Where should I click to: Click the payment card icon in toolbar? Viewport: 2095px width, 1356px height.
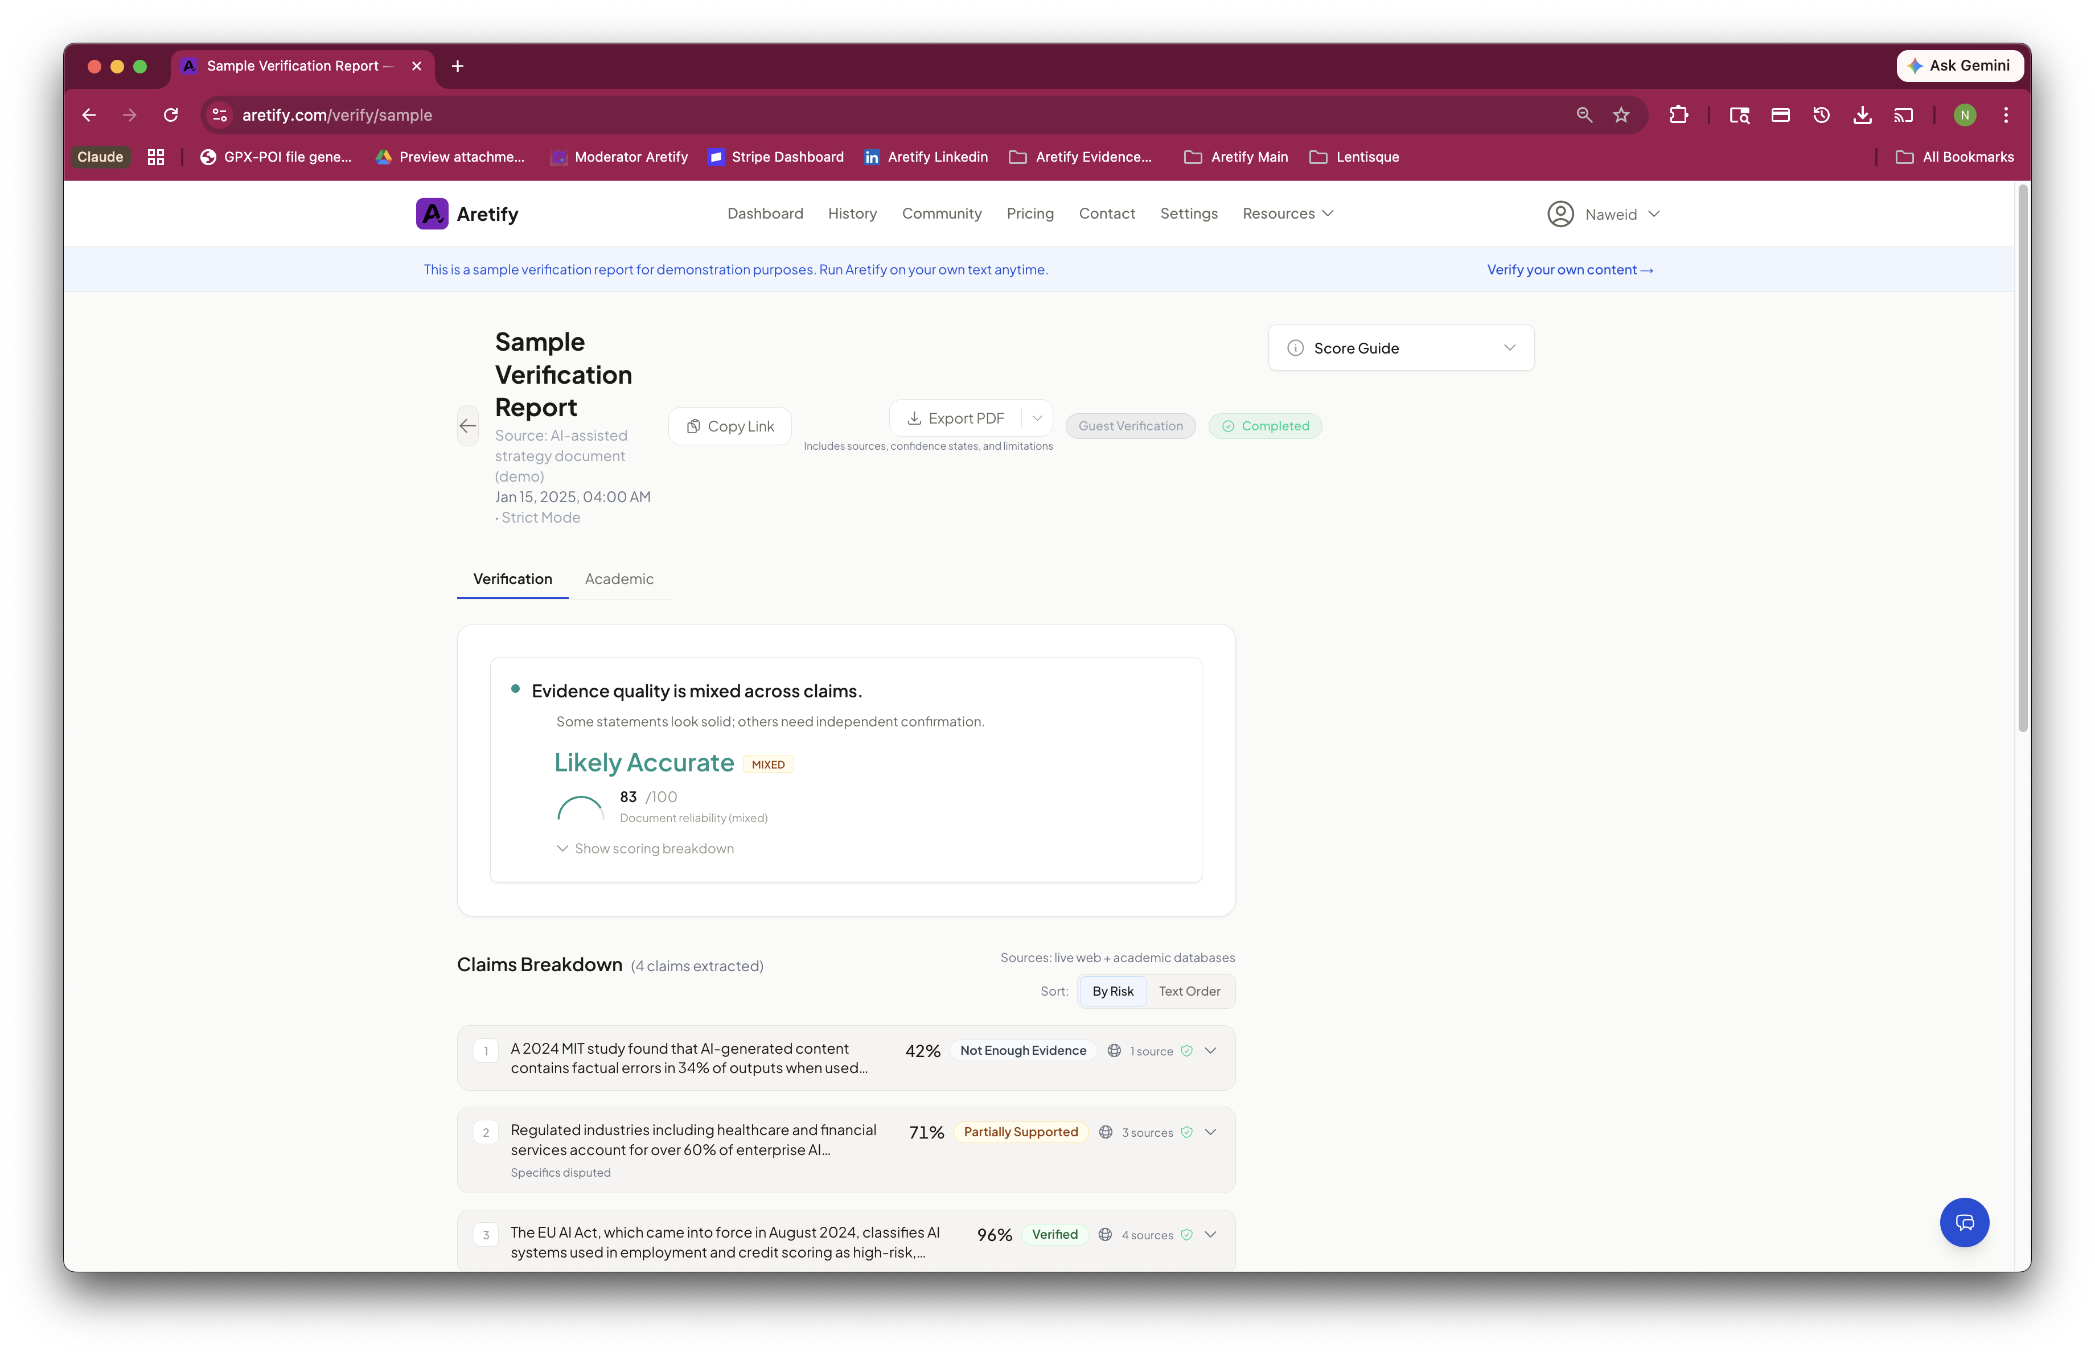[1780, 115]
